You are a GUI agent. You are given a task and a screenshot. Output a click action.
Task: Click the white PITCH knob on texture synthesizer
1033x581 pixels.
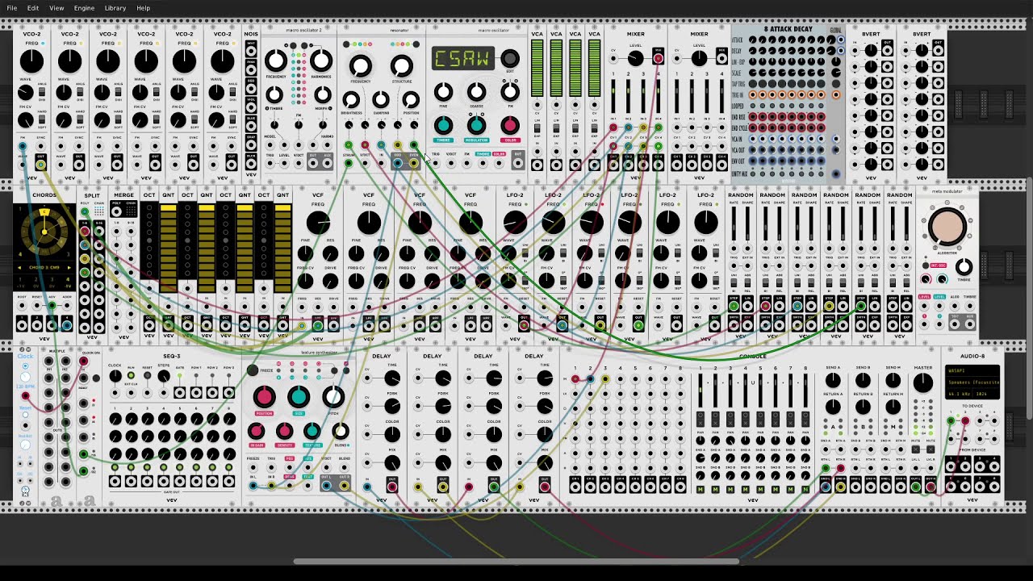[333, 397]
